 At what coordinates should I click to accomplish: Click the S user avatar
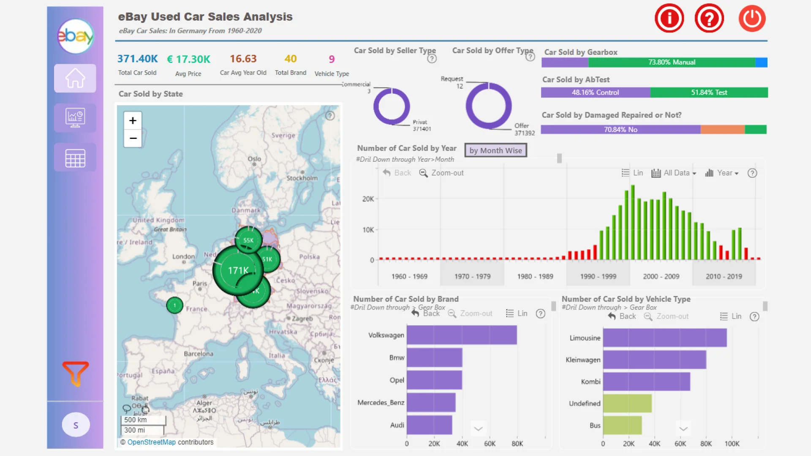[x=76, y=425]
